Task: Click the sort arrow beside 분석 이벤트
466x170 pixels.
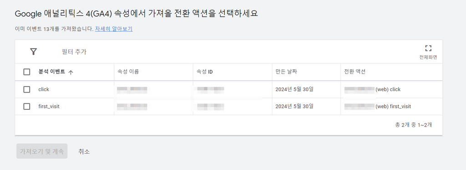Action: 71,72
